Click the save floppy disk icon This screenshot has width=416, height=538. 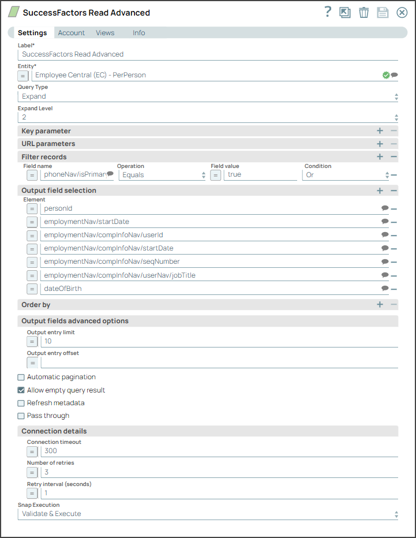coord(383,13)
